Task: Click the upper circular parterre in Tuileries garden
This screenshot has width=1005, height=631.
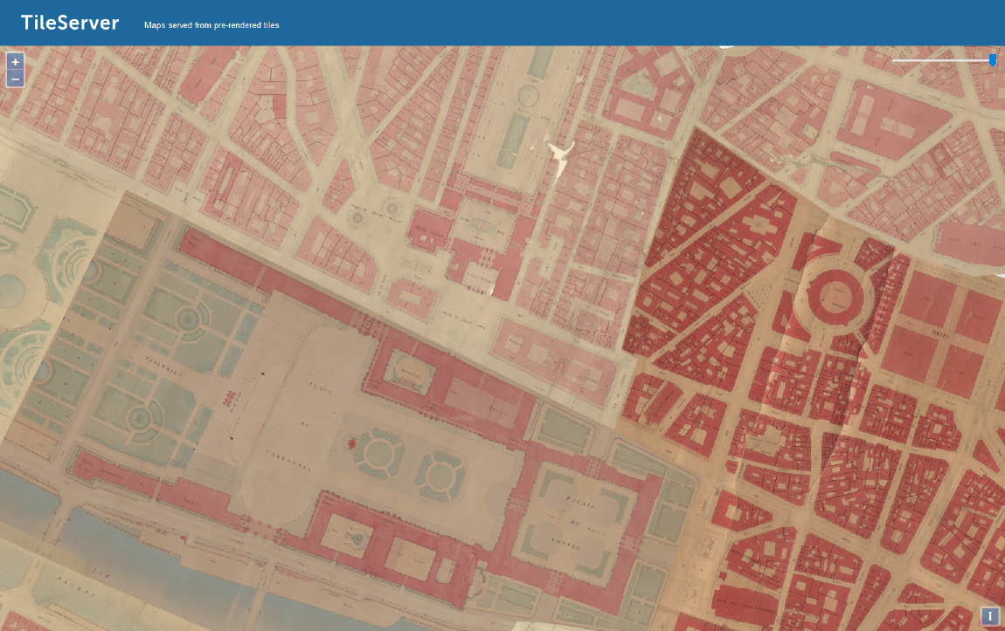Action: pyautogui.click(x=186, y=319)
